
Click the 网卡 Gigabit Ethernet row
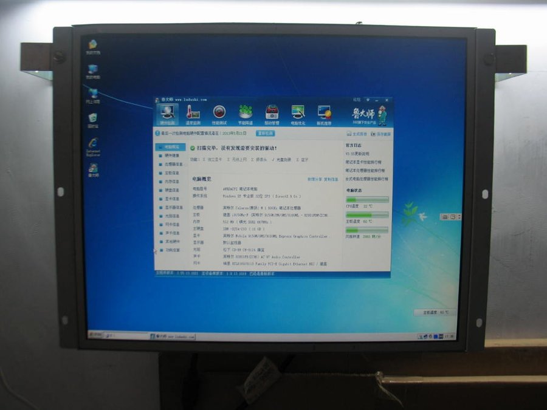click(x=260, y=264)
